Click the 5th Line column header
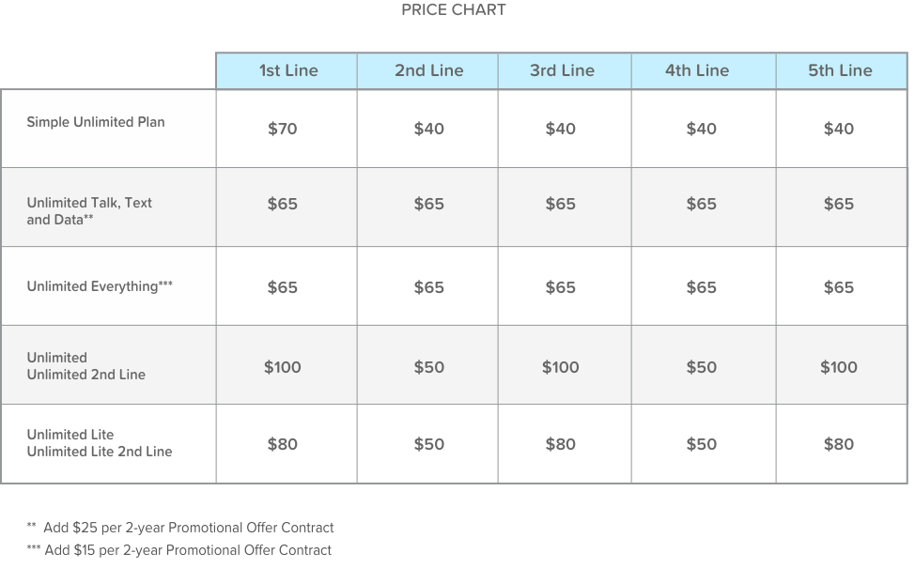Viewport: 915px width, 568px height. [x=840, y=70]
